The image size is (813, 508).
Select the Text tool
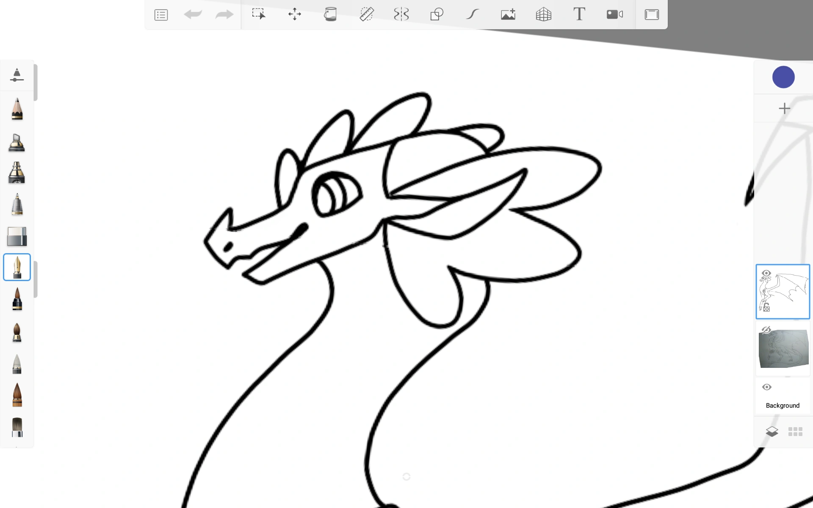(x=579, y=14)
